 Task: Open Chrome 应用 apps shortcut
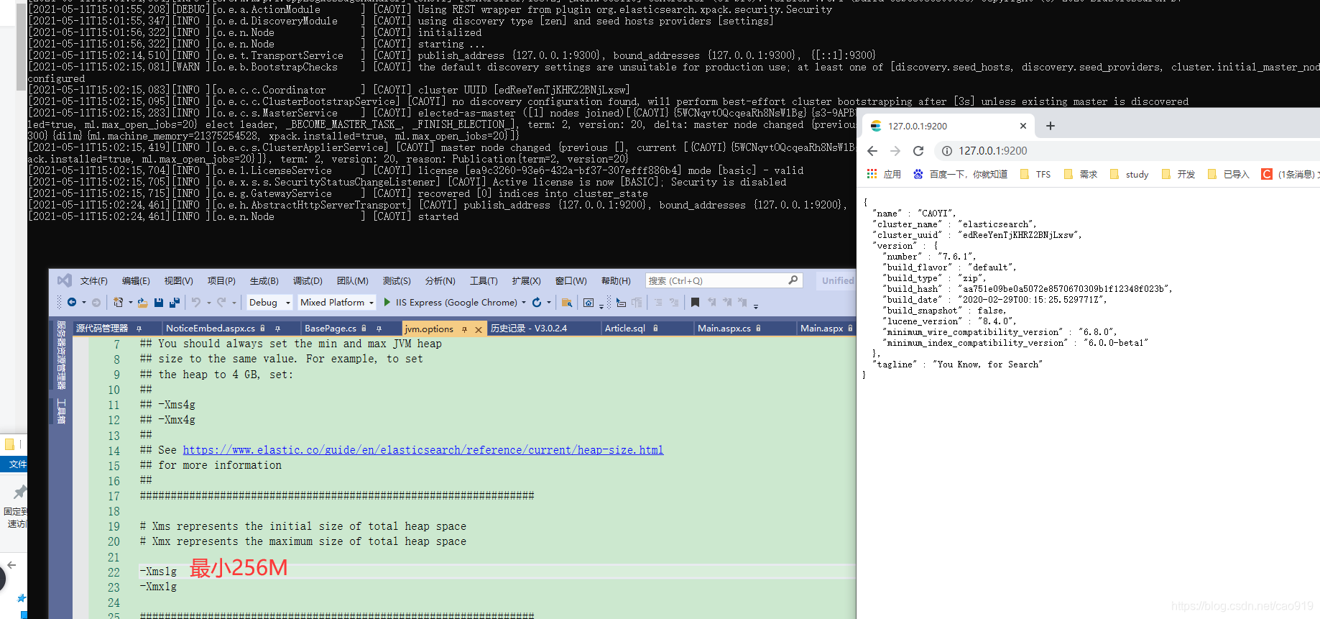pos(884,174)
